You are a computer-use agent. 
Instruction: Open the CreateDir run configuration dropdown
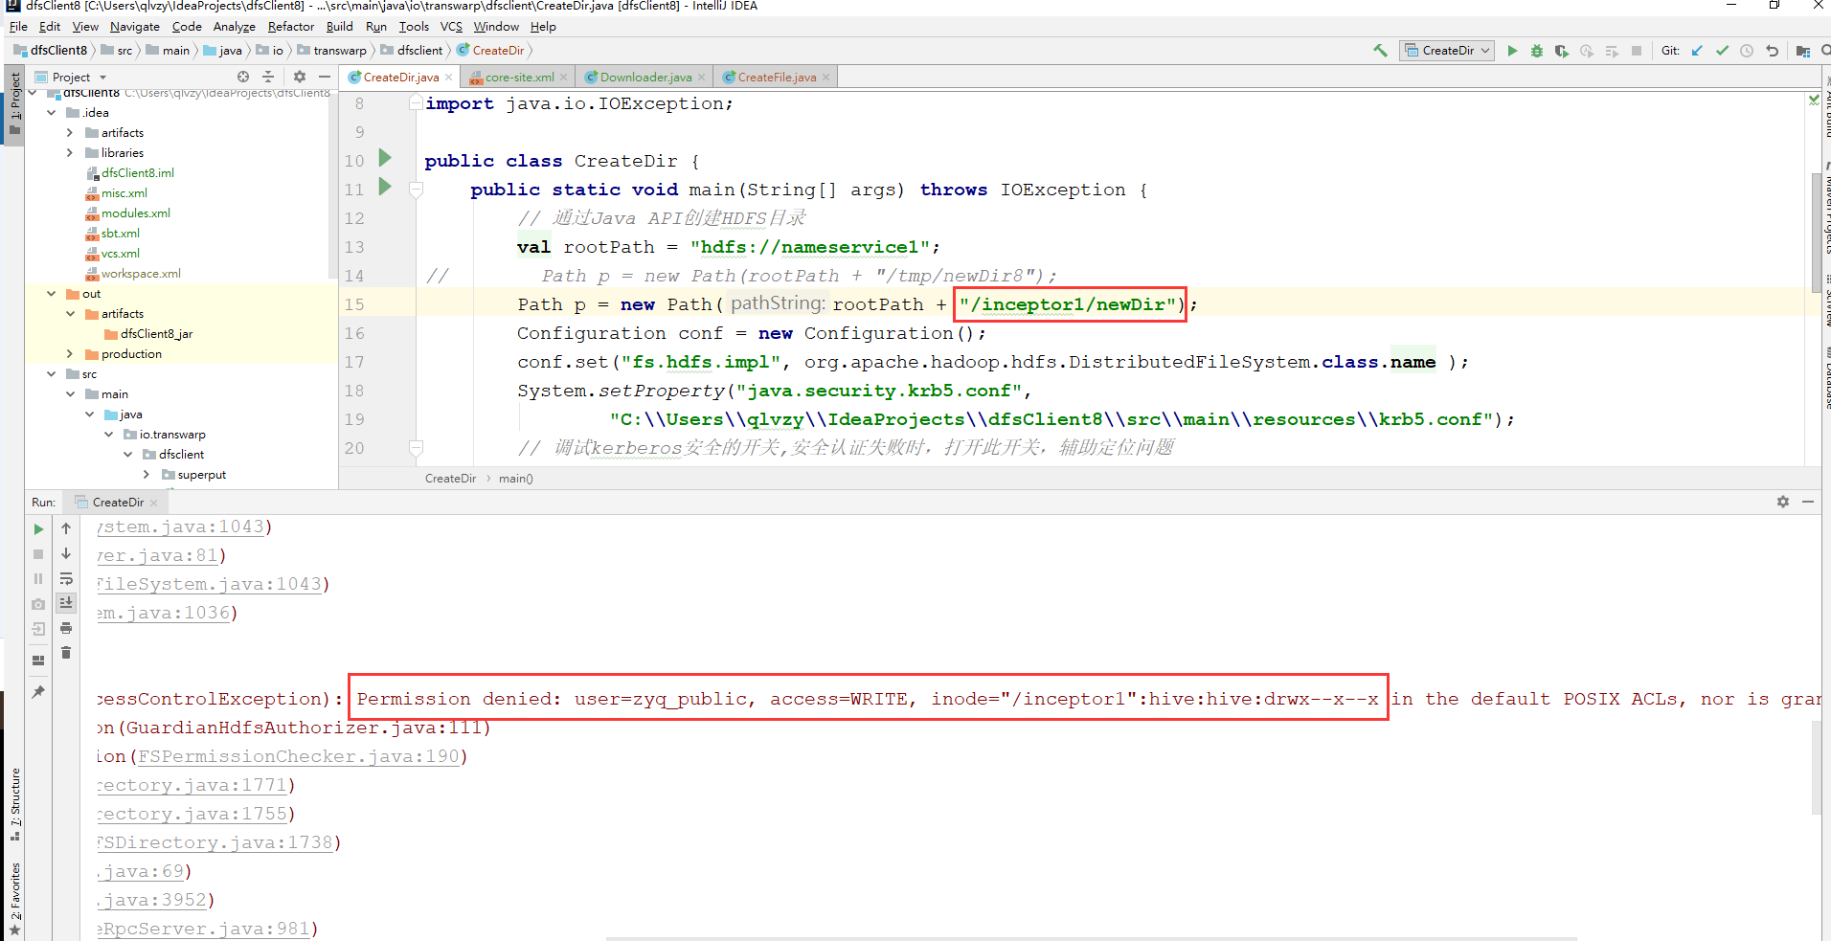[x=1447, y=51]
